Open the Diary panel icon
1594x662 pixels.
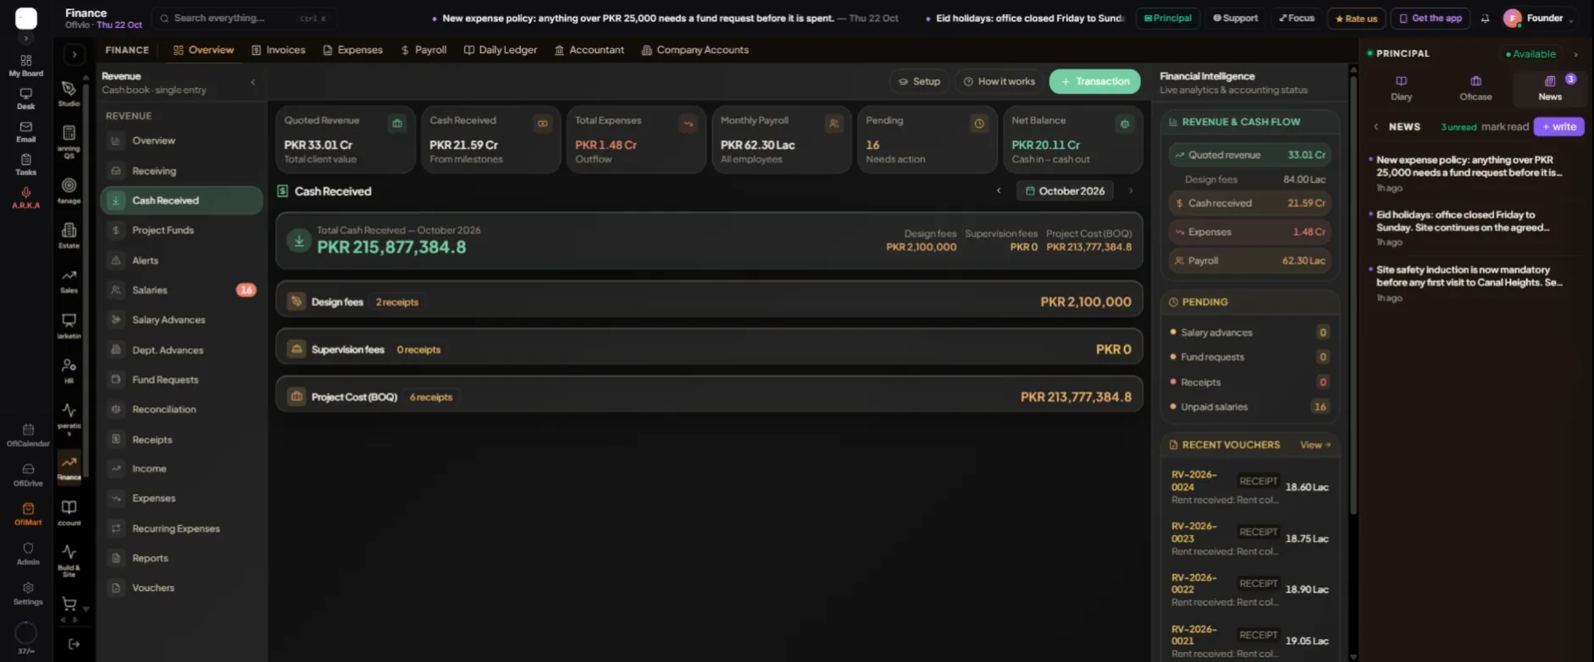pyautogui.click(x=1401, y=87)
